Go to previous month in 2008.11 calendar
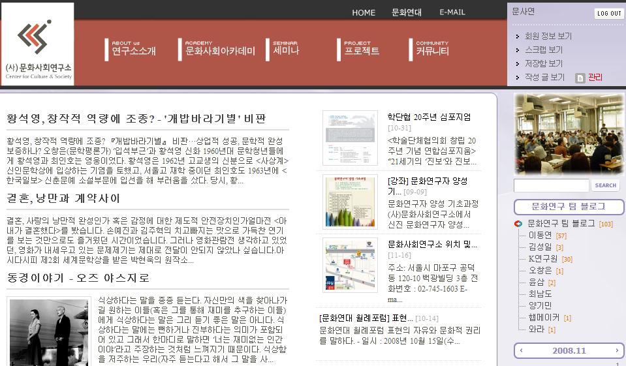 pyautogui.click(x=522, y=350)
